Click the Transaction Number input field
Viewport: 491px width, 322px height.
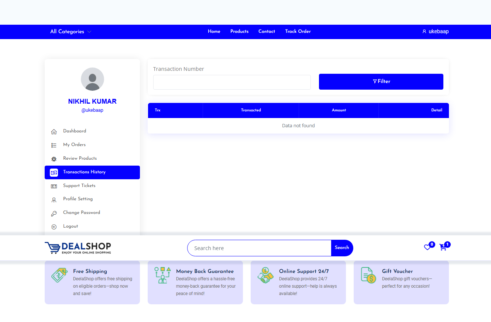[x=232, y=82]
